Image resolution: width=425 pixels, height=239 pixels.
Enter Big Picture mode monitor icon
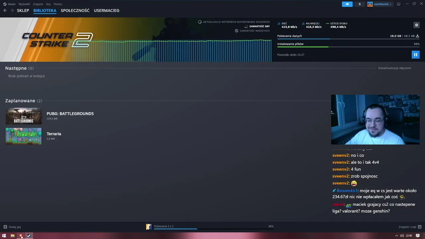tap(399, 4)
